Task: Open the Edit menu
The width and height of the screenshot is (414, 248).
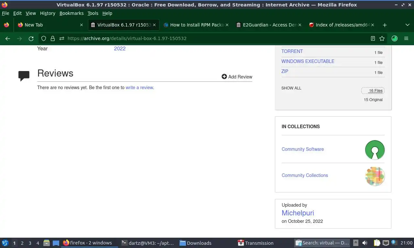Action: point(17,13)
